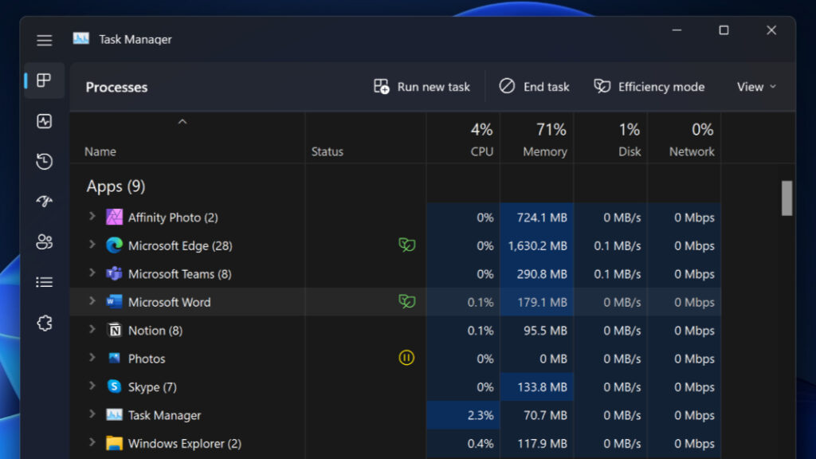Image resolution: width=816 pixels, height=459 pixels.
Task: Click Efficiency mode button
Action: point(649,86)
